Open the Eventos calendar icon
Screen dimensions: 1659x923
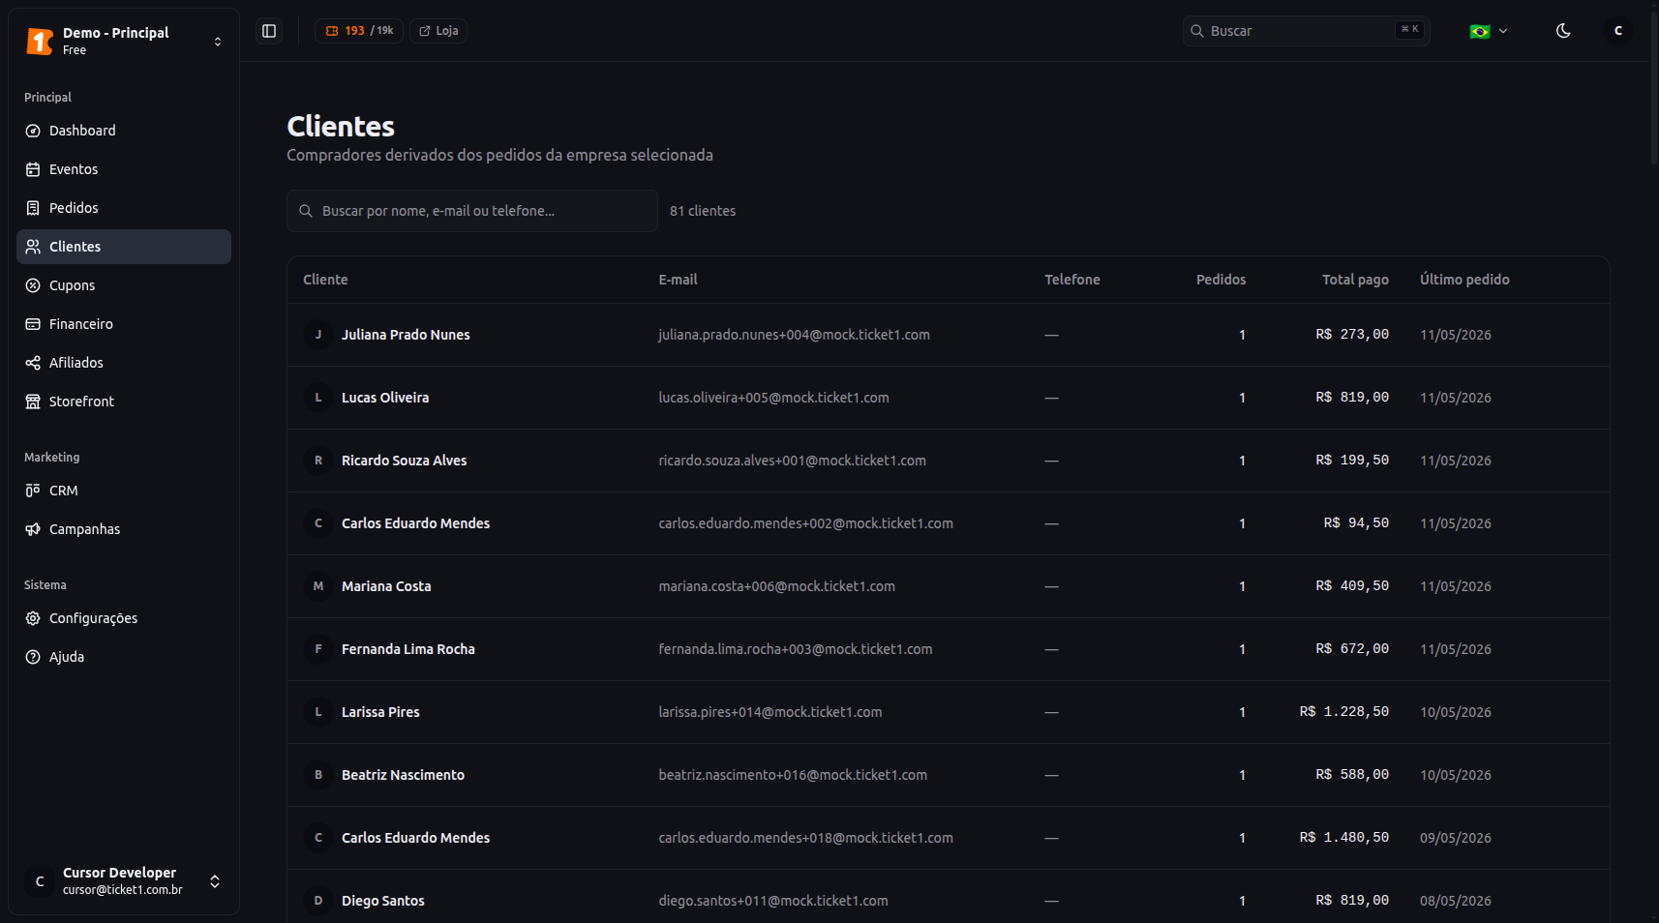[33, 169]
